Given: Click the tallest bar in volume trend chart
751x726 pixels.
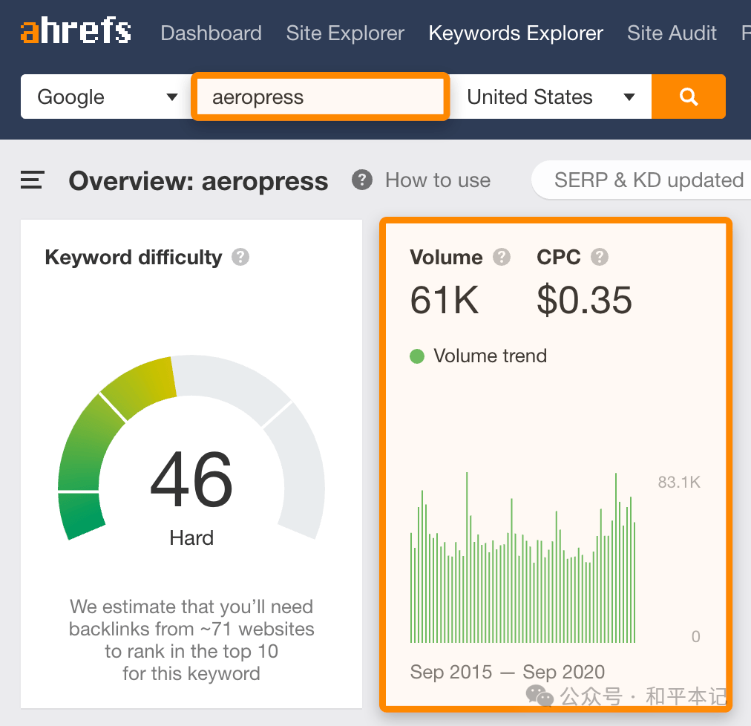Looking at the screenshot, I should pos(467,557).
